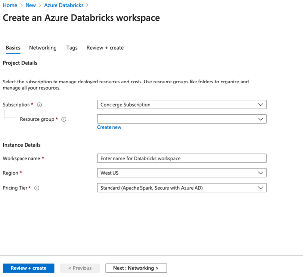Select the Basics tab
This screenshot has height=277, width=307.
click(13, 48)
